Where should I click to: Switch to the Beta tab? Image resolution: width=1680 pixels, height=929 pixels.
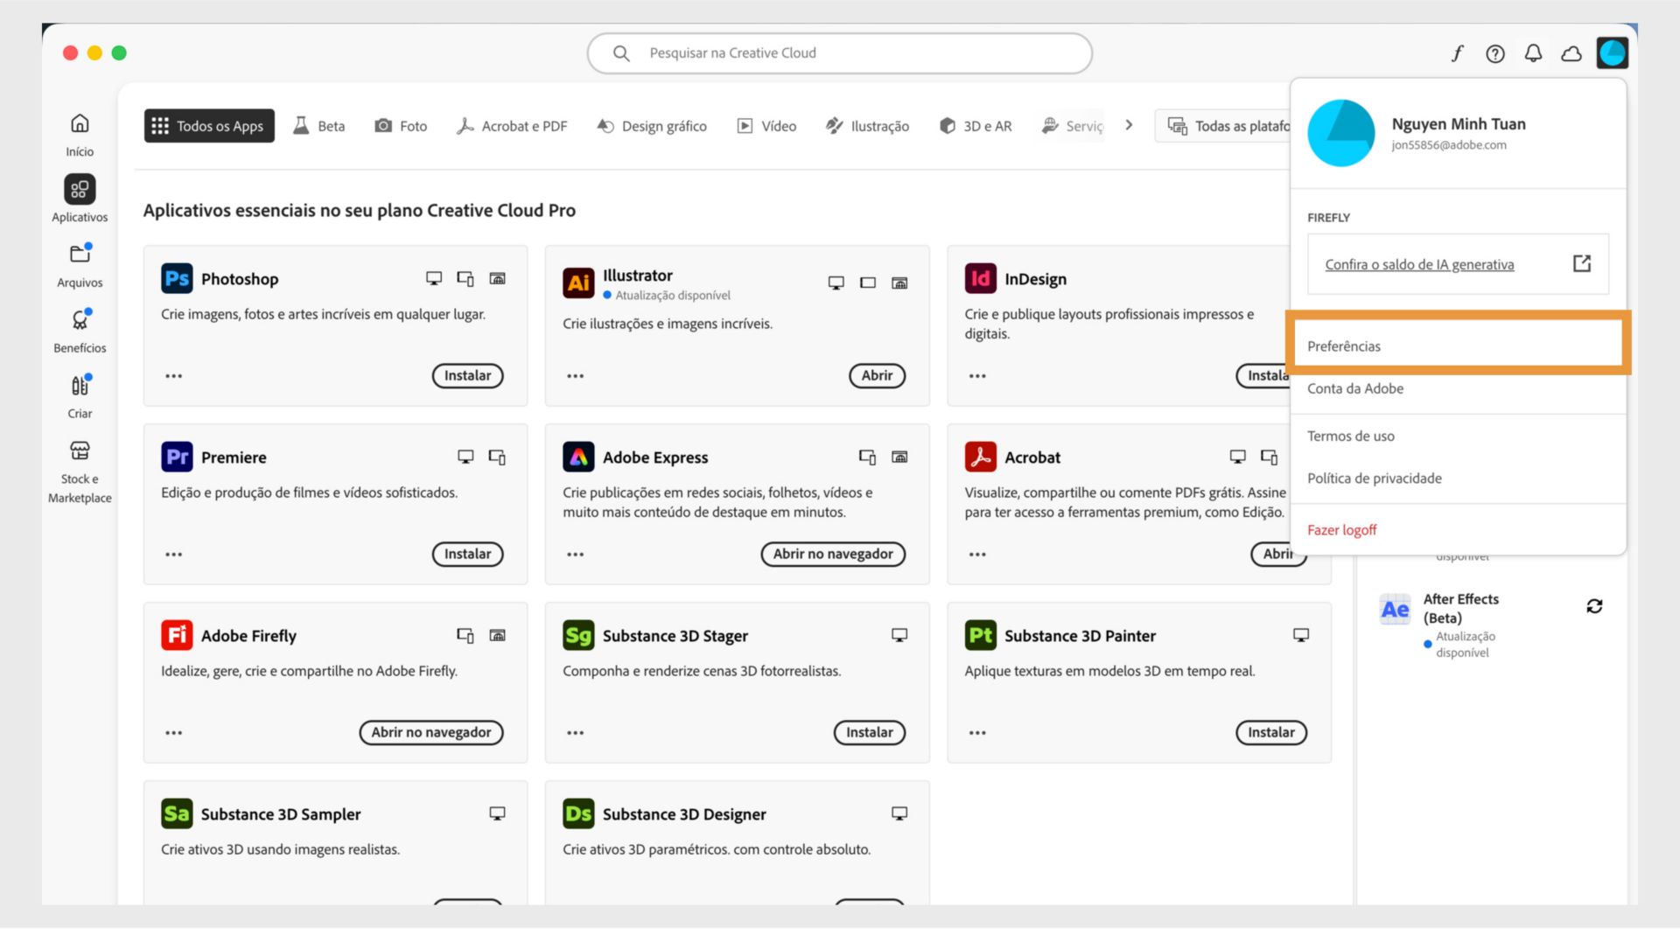[x=319, y=126]
